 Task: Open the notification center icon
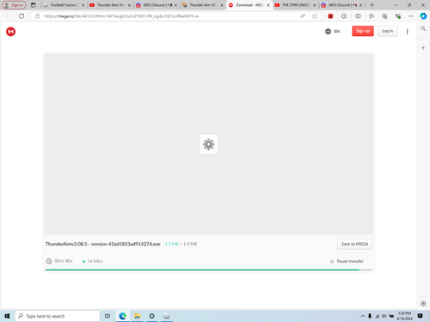(x=421, y=316)
